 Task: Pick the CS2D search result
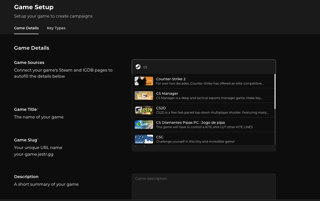(203, 110)
